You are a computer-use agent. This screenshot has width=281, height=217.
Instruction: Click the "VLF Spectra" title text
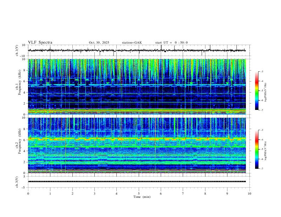[x=40, y=43]
